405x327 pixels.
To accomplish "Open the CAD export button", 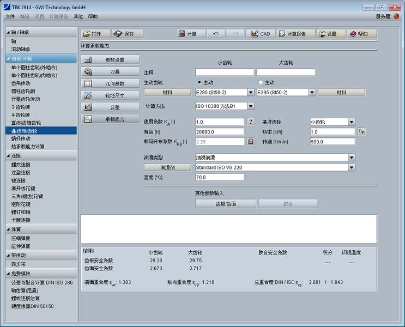I will coord(259,34).
